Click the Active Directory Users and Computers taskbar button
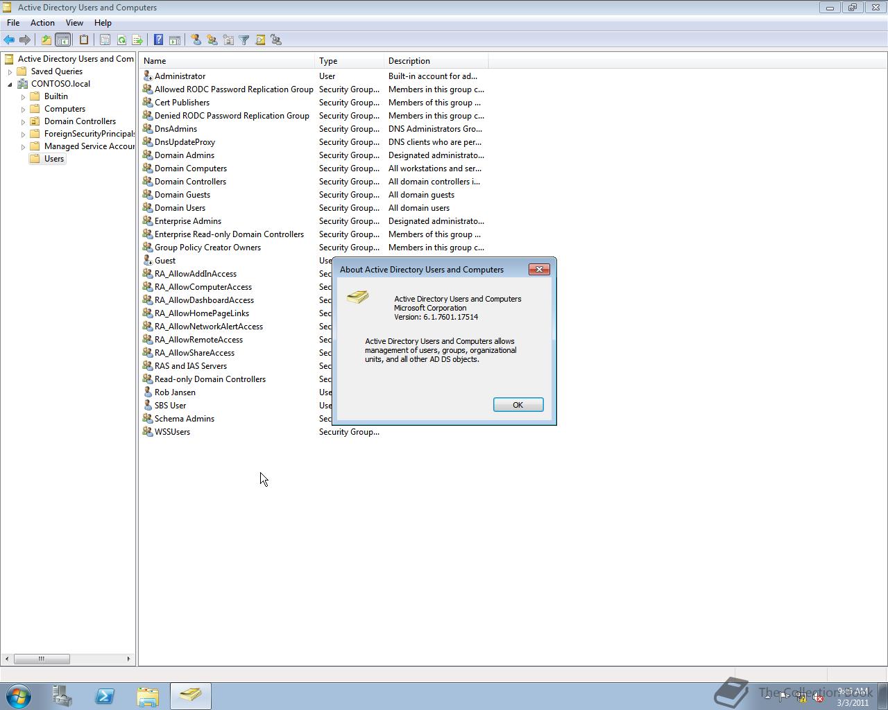The image size is (888, 710). [x=190, y=695]
